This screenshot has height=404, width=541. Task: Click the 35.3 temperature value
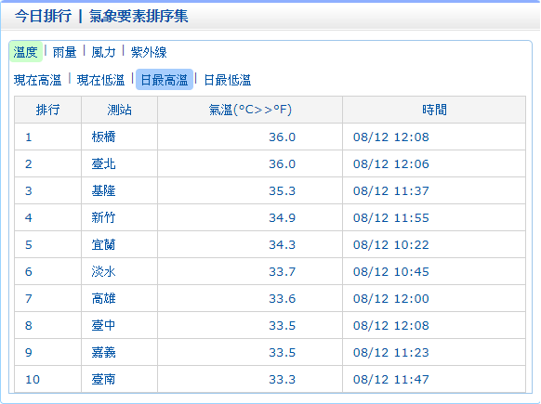pyautogui.click(x=283, y=191)
